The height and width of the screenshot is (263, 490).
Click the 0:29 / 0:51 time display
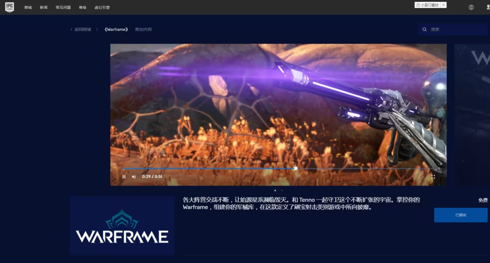point(152,177)
